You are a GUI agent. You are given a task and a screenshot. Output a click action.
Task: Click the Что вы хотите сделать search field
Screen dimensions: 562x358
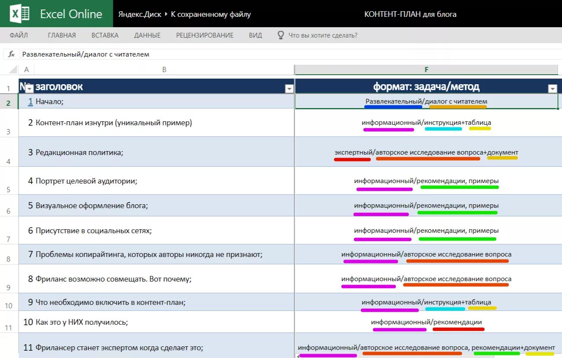coord(323,35)
